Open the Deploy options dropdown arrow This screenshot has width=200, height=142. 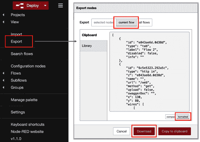pos(45,5)
